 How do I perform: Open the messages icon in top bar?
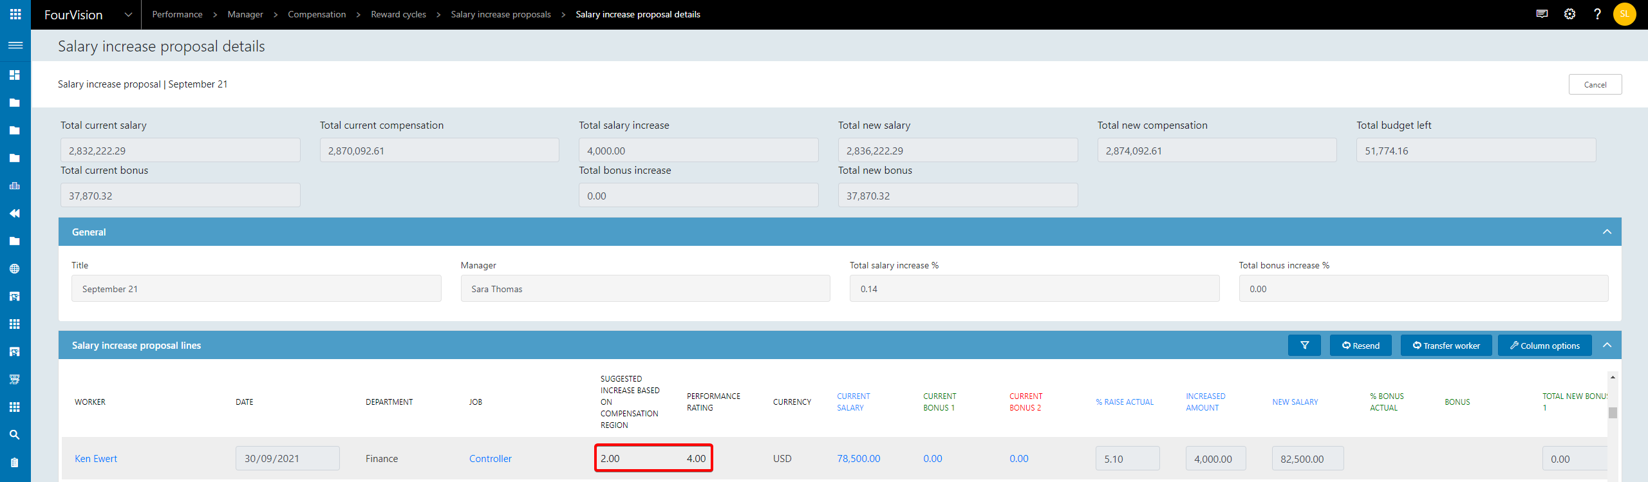(1542, 14)
